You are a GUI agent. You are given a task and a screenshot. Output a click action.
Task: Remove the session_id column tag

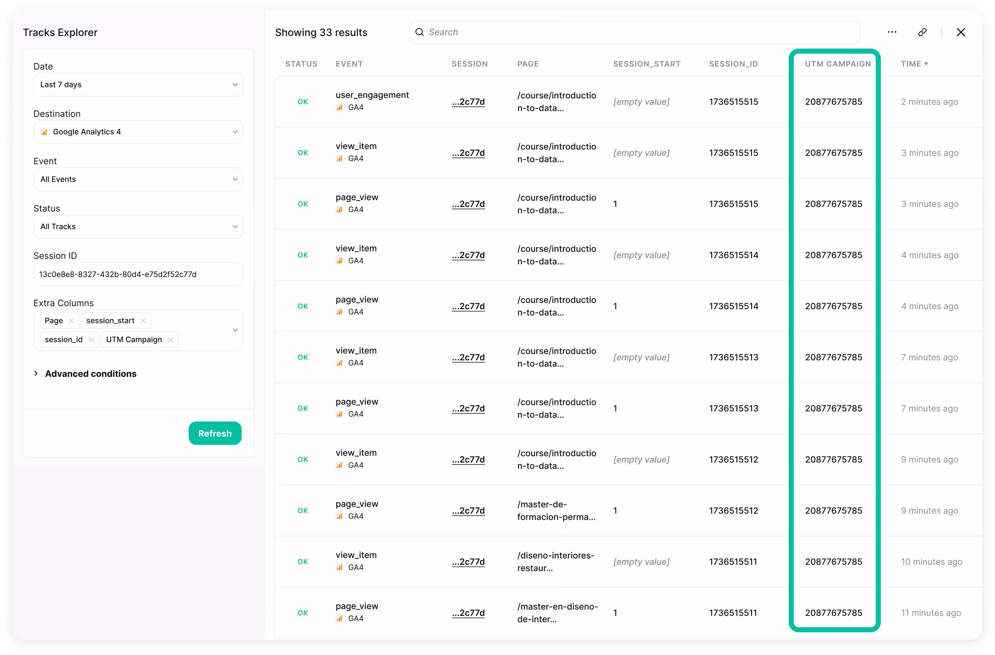91,339
